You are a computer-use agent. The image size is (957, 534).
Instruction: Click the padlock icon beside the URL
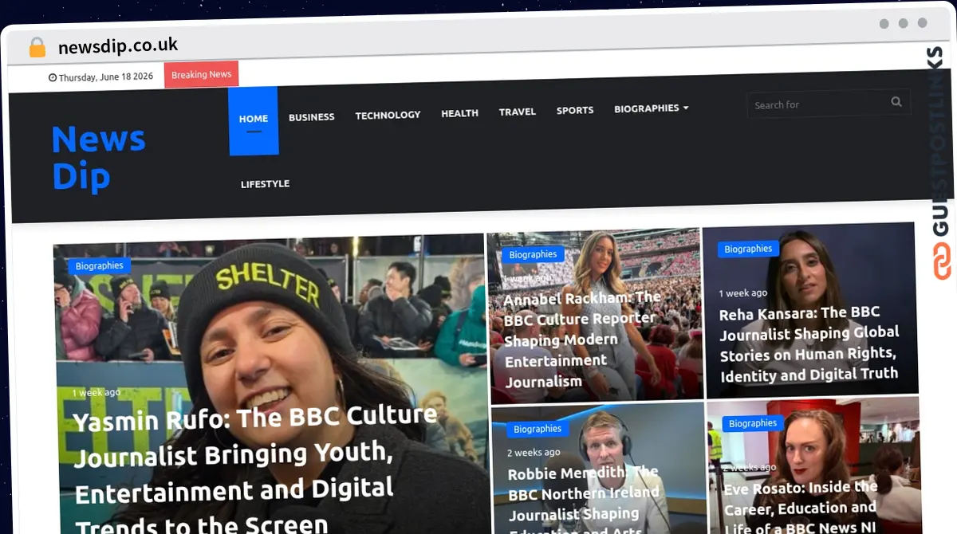click(x=37, y=47)
